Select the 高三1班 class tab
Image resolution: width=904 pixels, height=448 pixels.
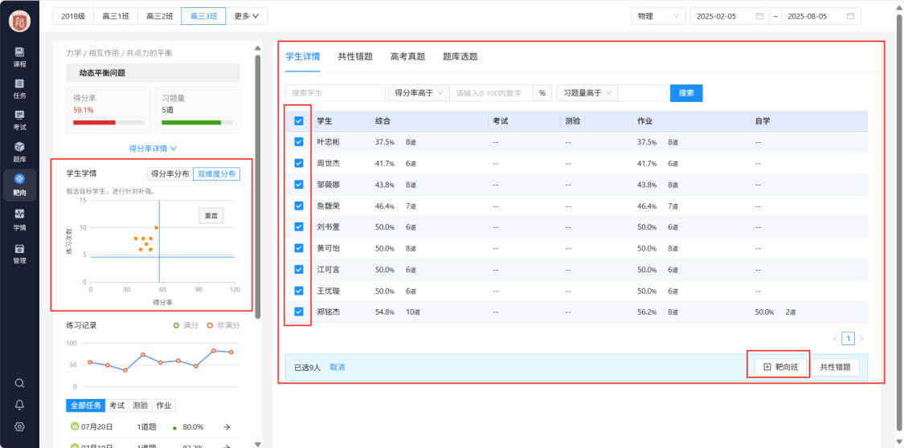coord(116,16)
